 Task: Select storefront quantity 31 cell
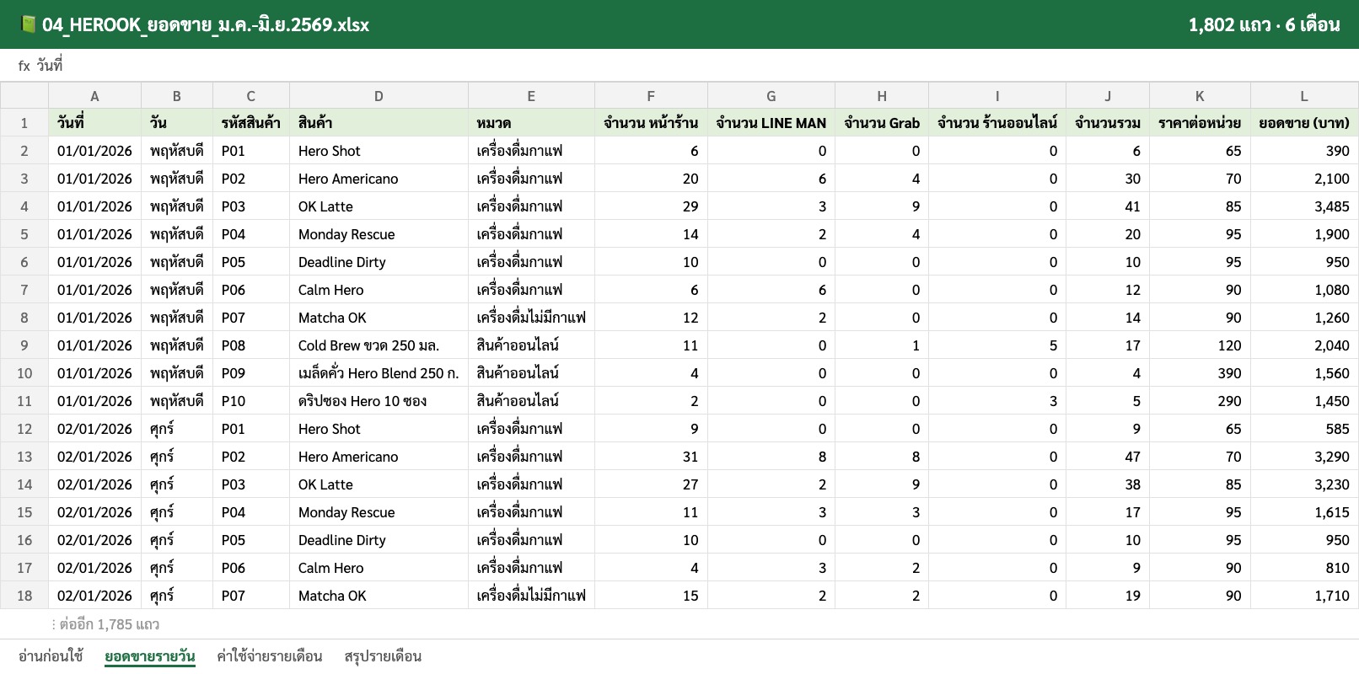651,457
